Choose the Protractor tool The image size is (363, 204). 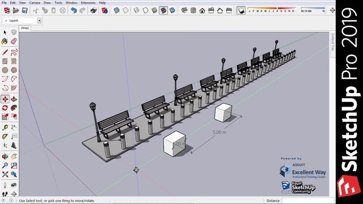tap(5, 137)
